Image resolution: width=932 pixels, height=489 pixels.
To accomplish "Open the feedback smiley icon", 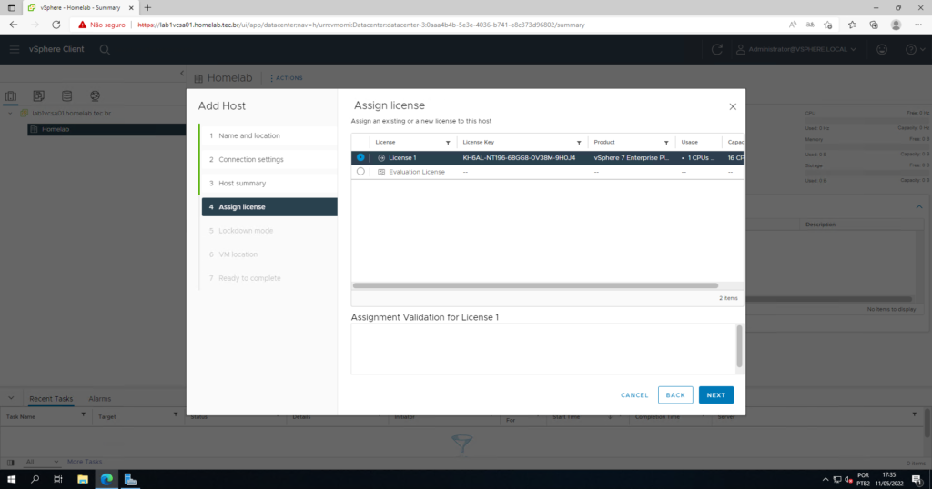I will (x=882, y=49).
